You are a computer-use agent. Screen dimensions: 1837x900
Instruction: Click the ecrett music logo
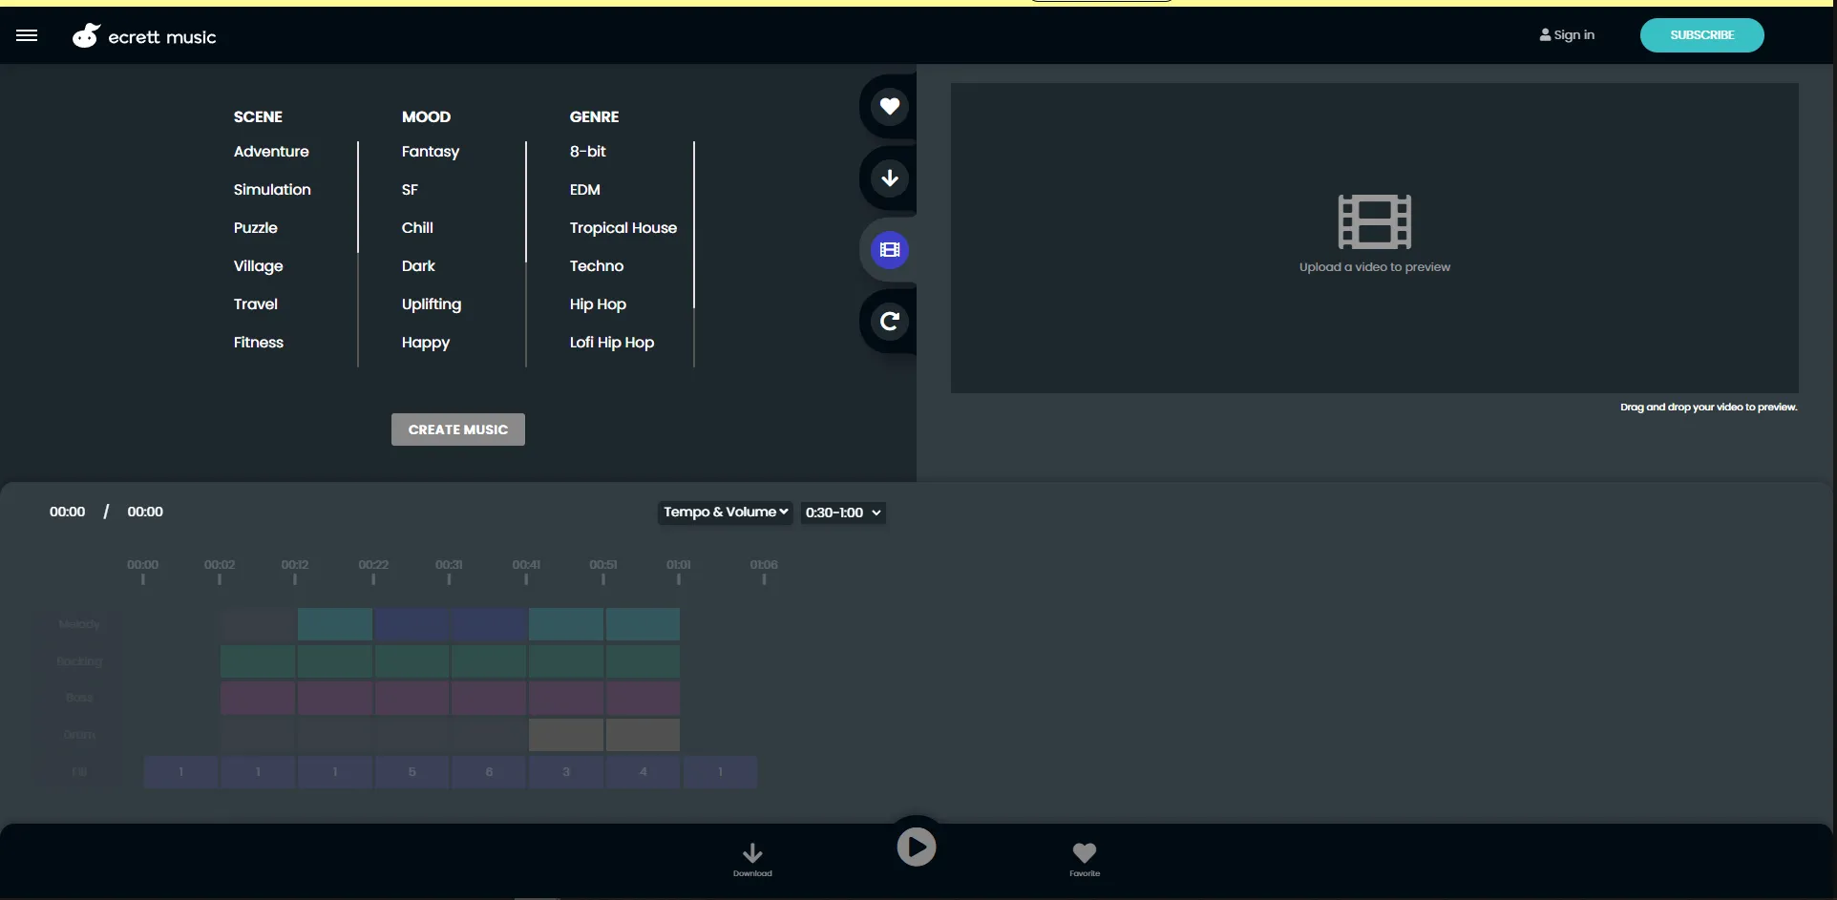[145, 36]
